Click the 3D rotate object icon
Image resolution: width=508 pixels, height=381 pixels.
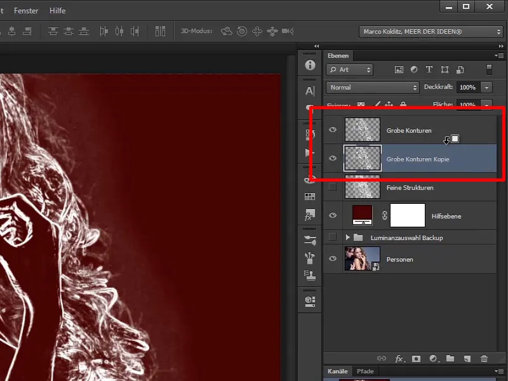(227, 31)
